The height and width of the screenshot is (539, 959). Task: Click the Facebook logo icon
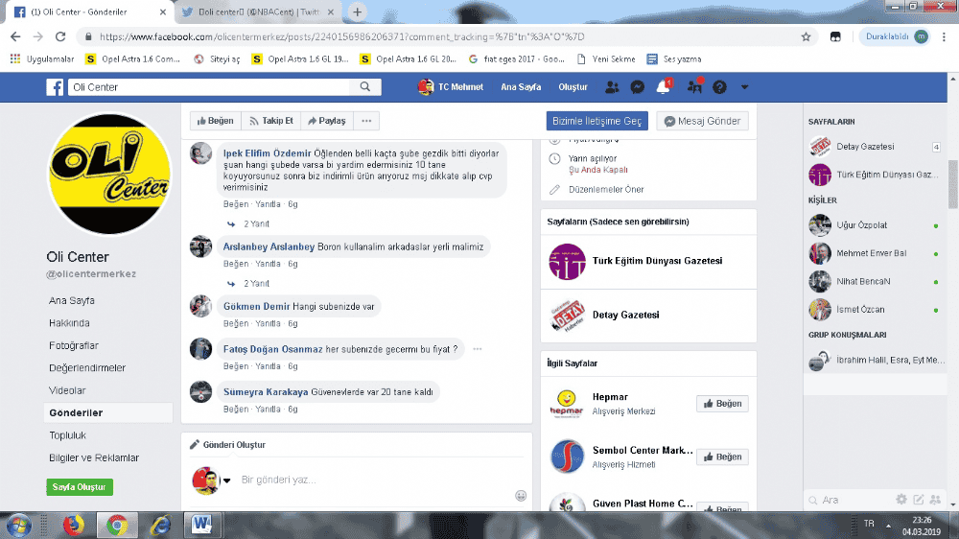[x=55, y=87]
